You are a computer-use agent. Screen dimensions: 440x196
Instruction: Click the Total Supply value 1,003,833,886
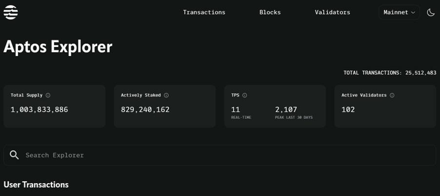click(40, 110)
